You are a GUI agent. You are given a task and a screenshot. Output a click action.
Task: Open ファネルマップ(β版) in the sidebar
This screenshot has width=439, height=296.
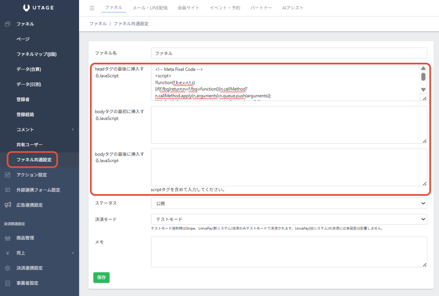[x=37, y=54]
